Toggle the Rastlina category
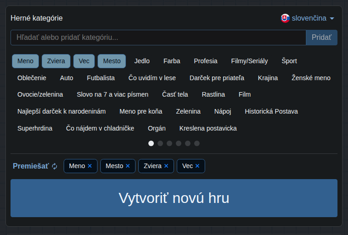The image size is (348, 235). 213,95
